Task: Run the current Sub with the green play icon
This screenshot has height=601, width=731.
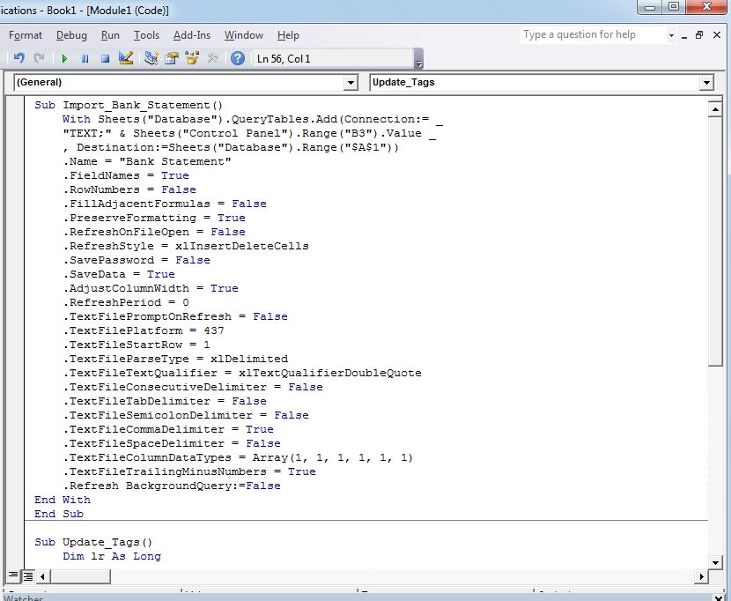Action: 64,56
